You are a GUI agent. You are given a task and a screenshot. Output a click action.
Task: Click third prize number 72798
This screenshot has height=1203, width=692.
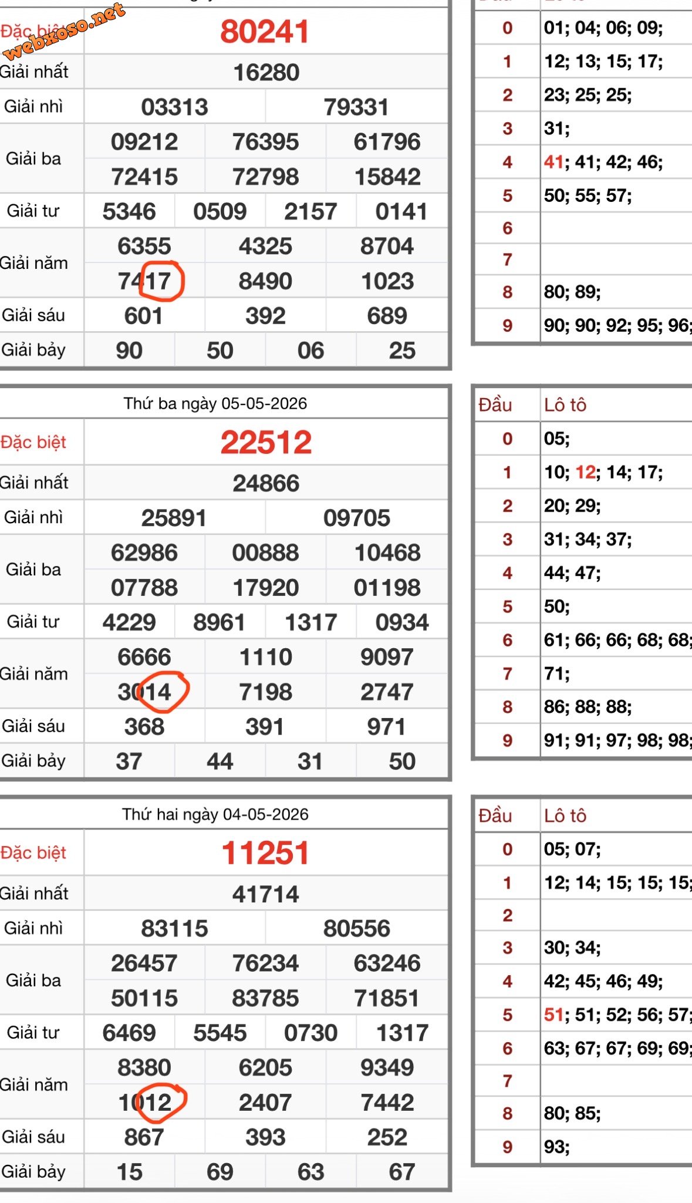pyautogui.click(x=265, y=177)
